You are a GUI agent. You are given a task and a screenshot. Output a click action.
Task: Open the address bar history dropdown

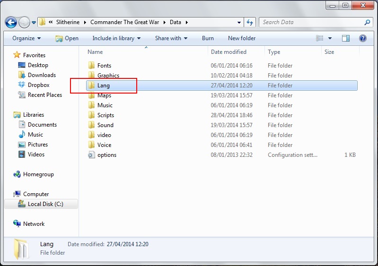coord(239,22)
